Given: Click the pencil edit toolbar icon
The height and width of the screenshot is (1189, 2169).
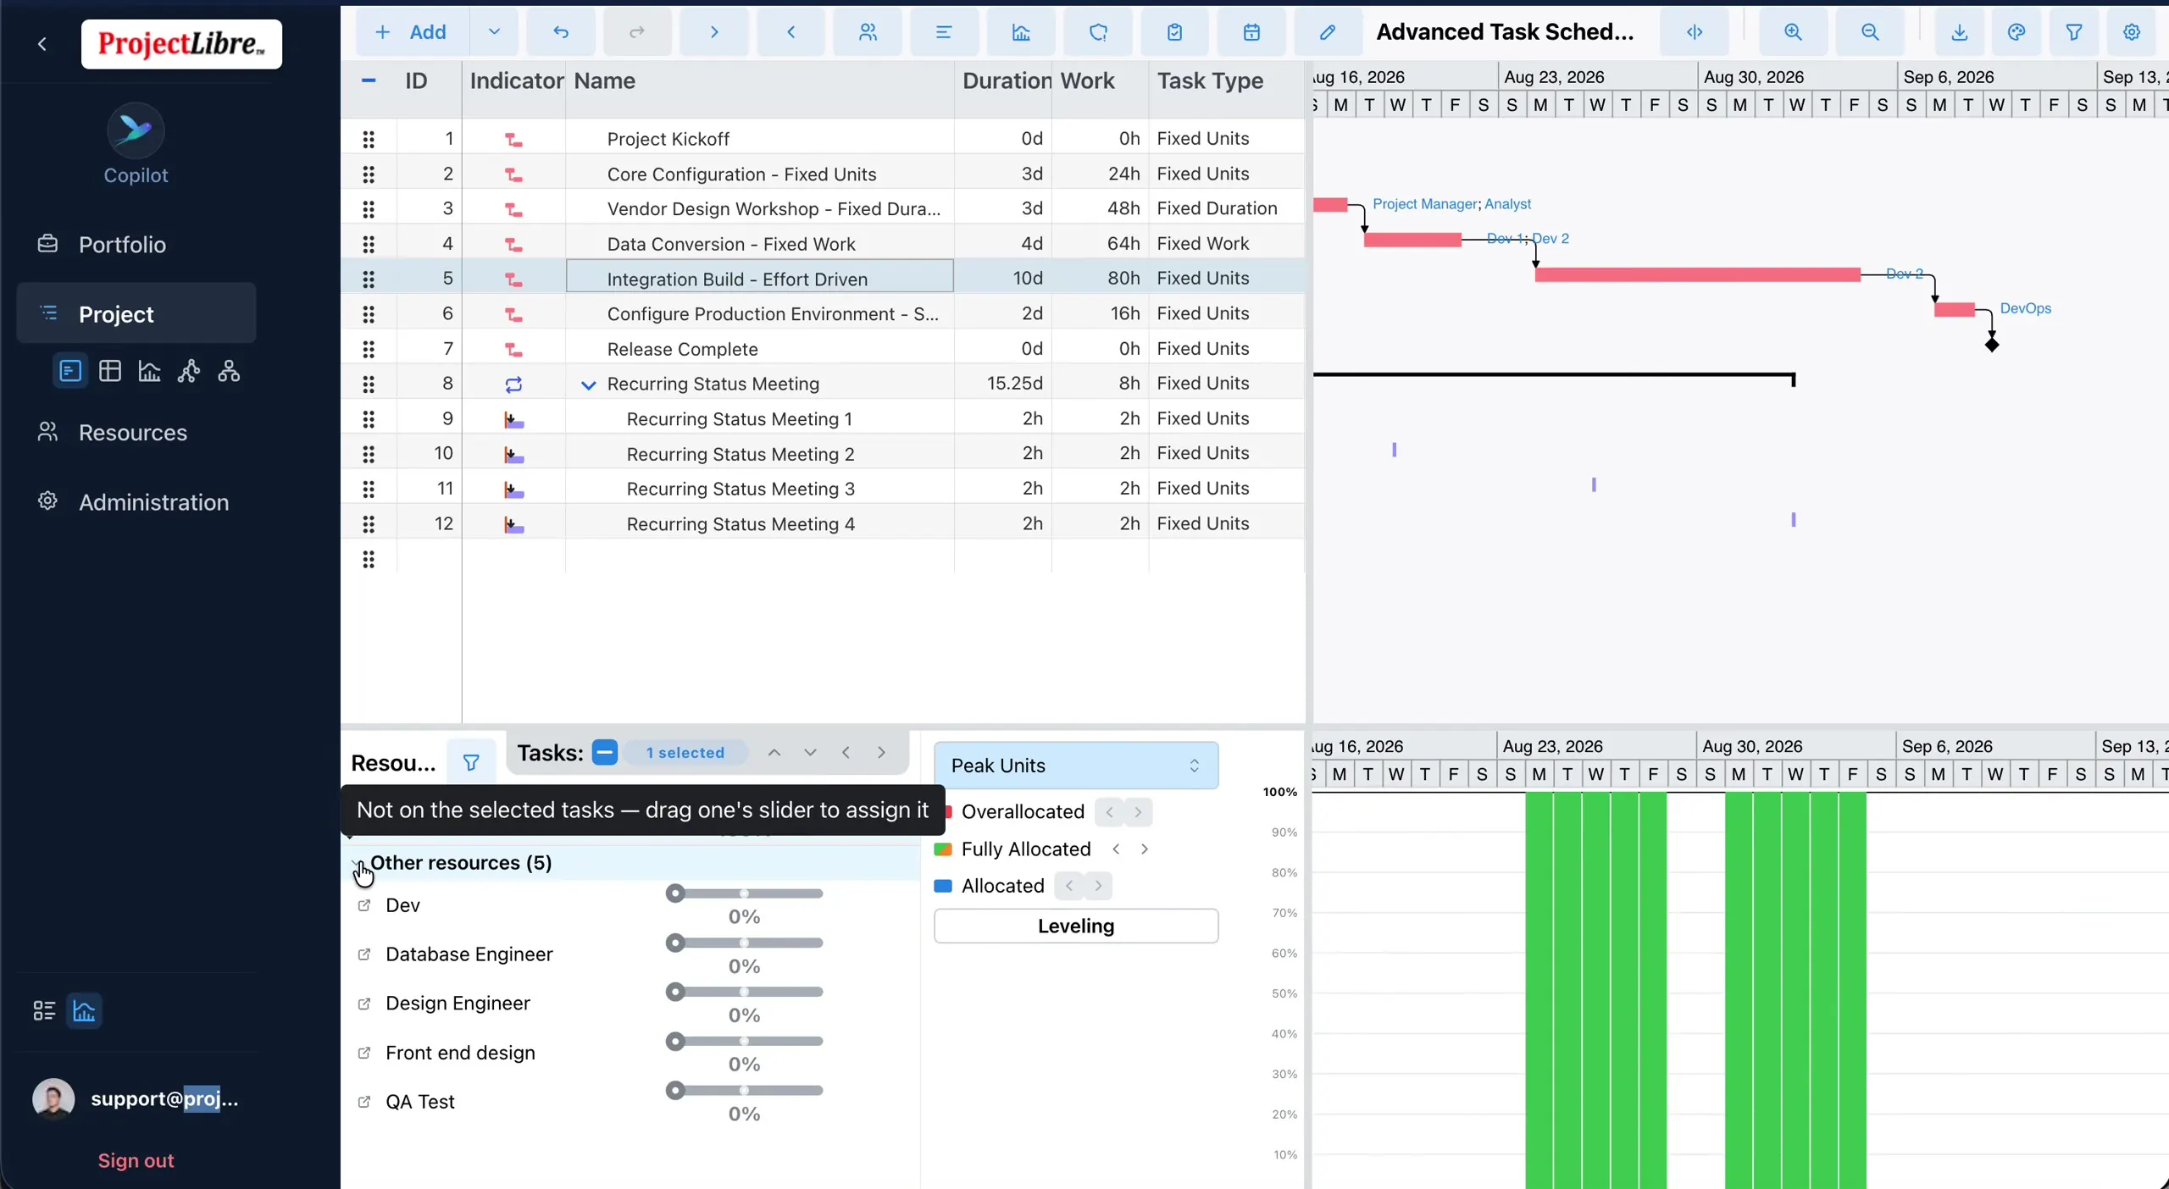Looking at the screenshot, I should coord(1328,32).
